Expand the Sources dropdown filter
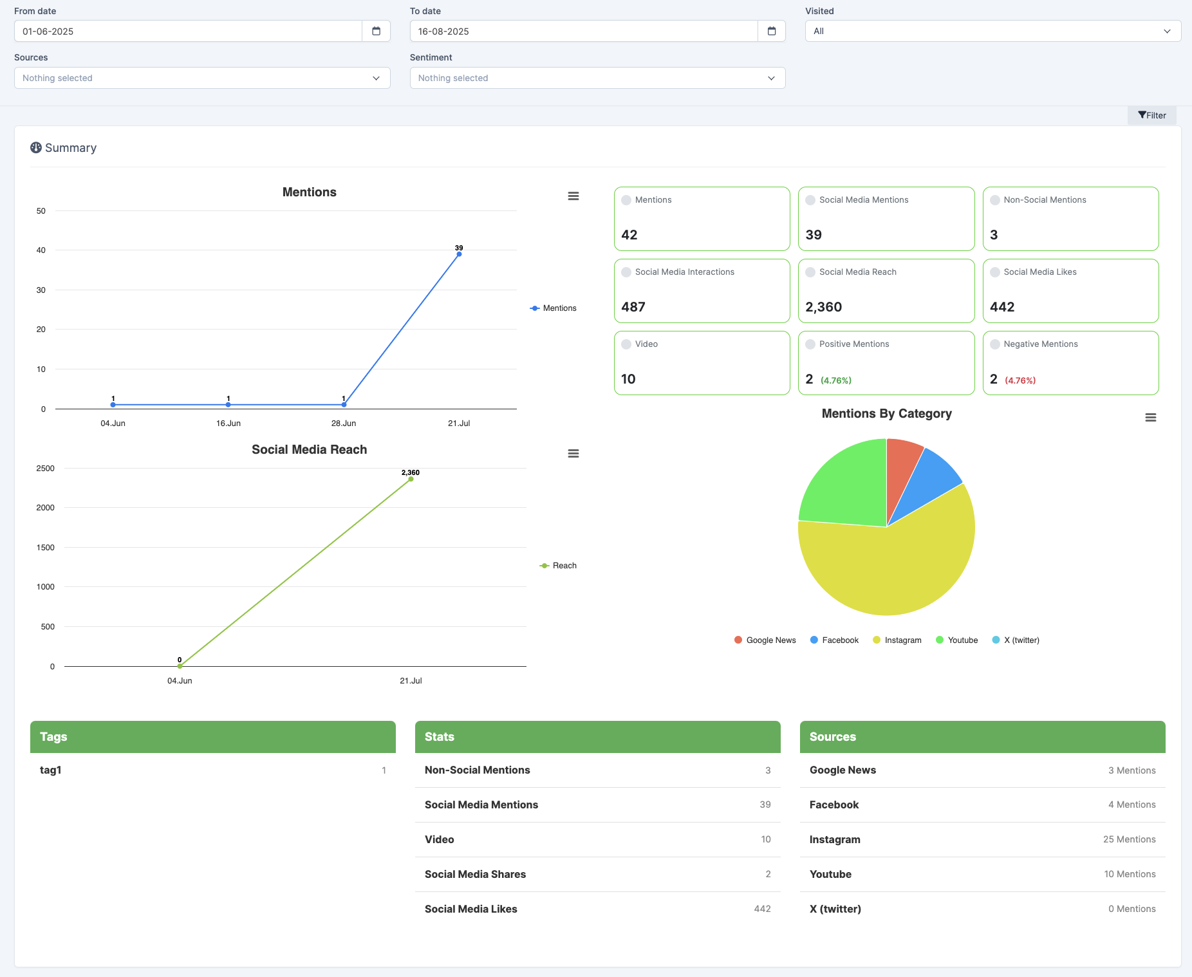The height and width of the screenshot is (977, 1192). [202, 78]
